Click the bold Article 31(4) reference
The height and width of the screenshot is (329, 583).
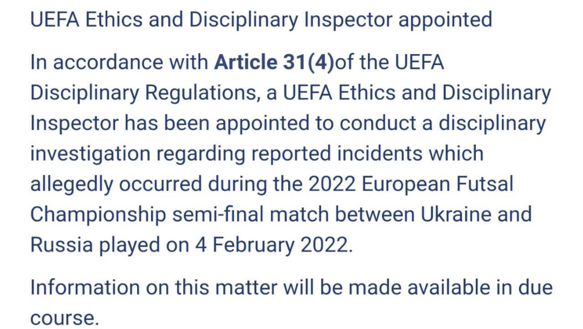[x=274, y=63]
